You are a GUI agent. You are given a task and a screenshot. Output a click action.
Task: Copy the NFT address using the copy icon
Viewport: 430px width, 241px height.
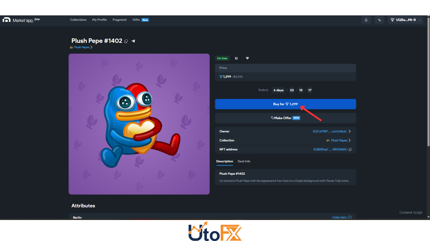coord(350,149)
